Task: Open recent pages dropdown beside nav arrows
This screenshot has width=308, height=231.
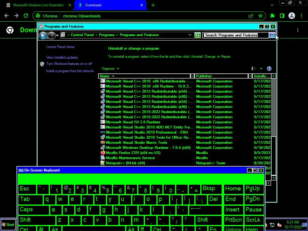Action: click(57, 35)
